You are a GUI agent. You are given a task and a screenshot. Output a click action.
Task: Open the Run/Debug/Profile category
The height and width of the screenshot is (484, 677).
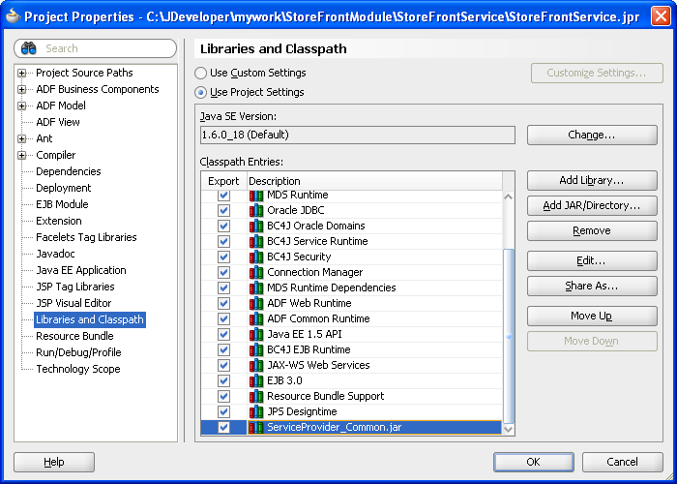pyautogui.click(x=78, y=352)
